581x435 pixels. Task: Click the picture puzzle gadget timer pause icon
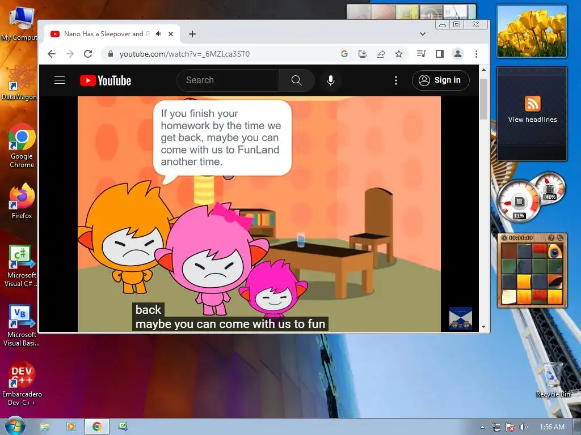(504, 238)
